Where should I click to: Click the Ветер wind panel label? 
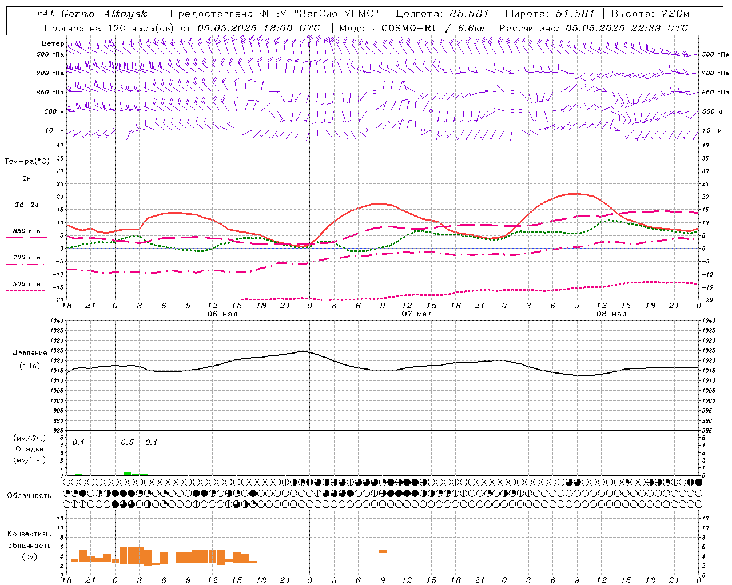point(53,43)
